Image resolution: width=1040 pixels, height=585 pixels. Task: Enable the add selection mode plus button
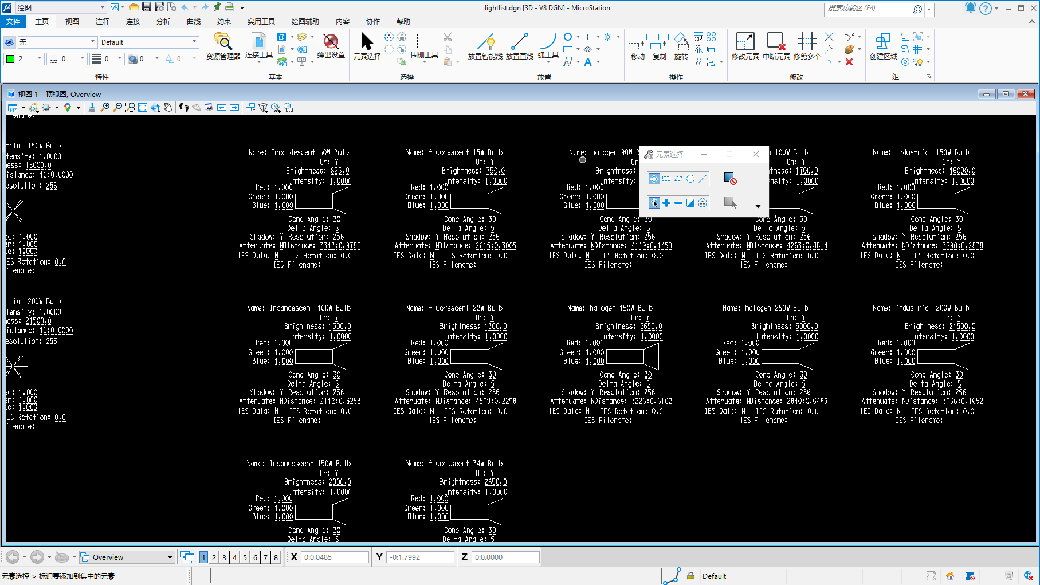point(666,203)
